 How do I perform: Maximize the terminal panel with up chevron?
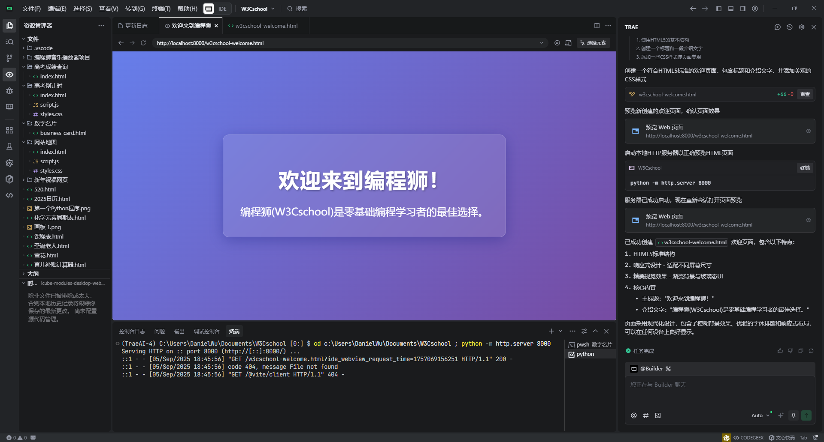595,331
